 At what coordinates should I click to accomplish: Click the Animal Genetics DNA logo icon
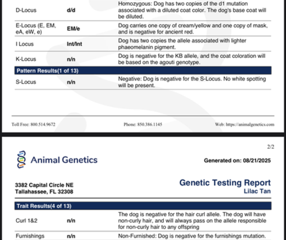(x=22, y=159)
